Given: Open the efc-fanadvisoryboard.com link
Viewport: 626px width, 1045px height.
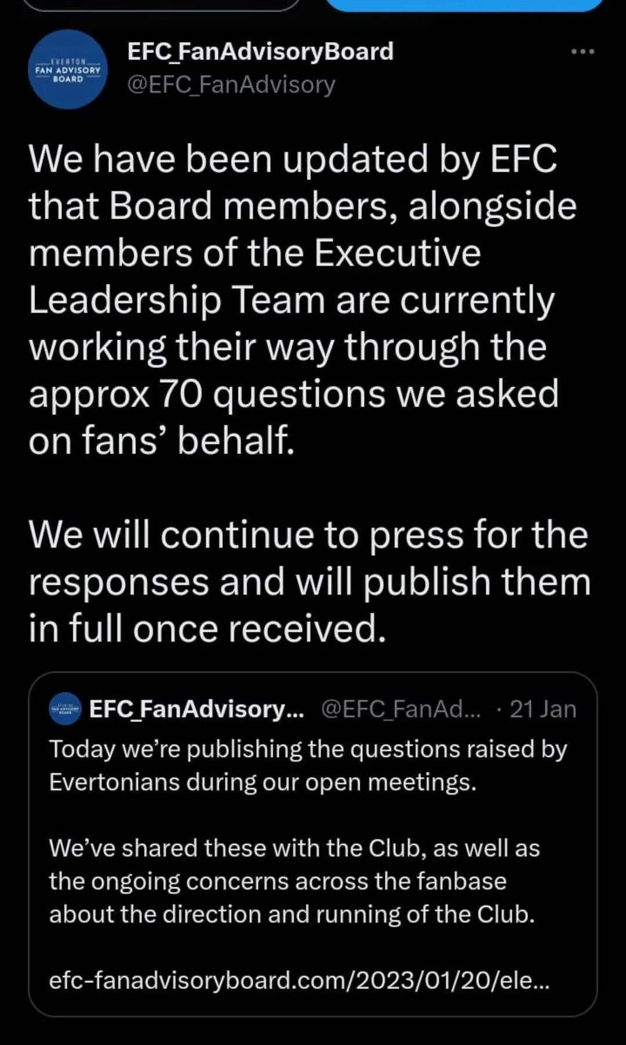Looking at the screenshot, I should point(299,981).
